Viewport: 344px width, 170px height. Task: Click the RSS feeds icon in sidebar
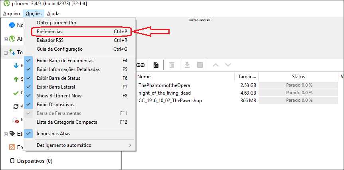coord(12,147)
